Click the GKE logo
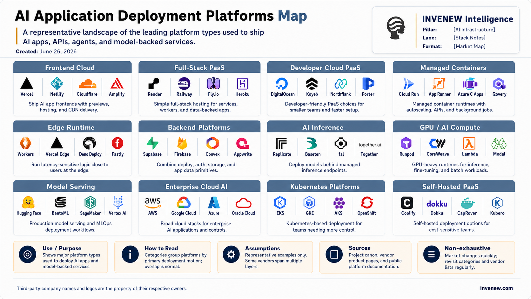The height and width of the screenshot is (299, 531). pos(309,202)
